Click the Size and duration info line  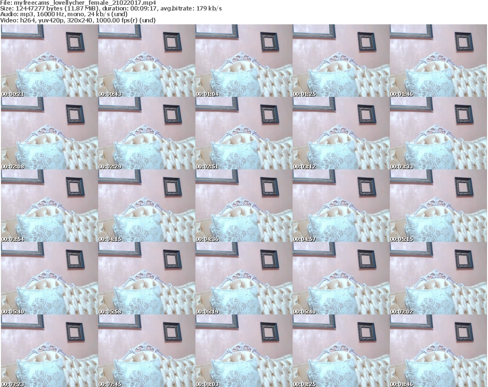(111, 9)
